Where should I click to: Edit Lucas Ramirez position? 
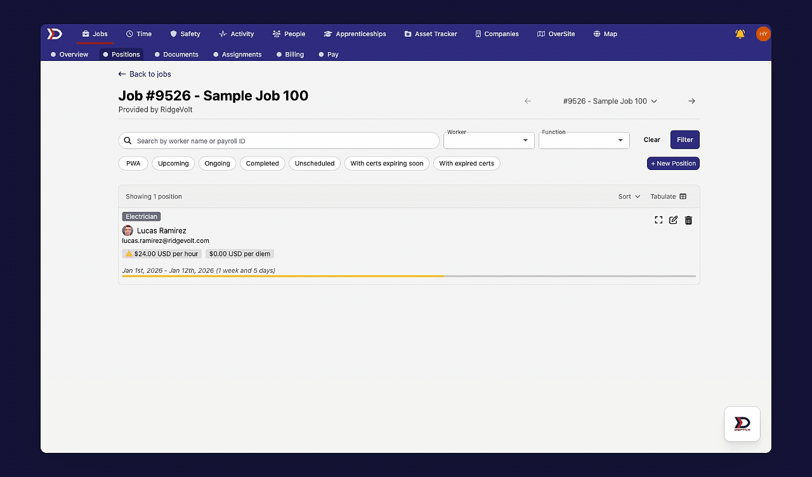[x=673, y=220]
